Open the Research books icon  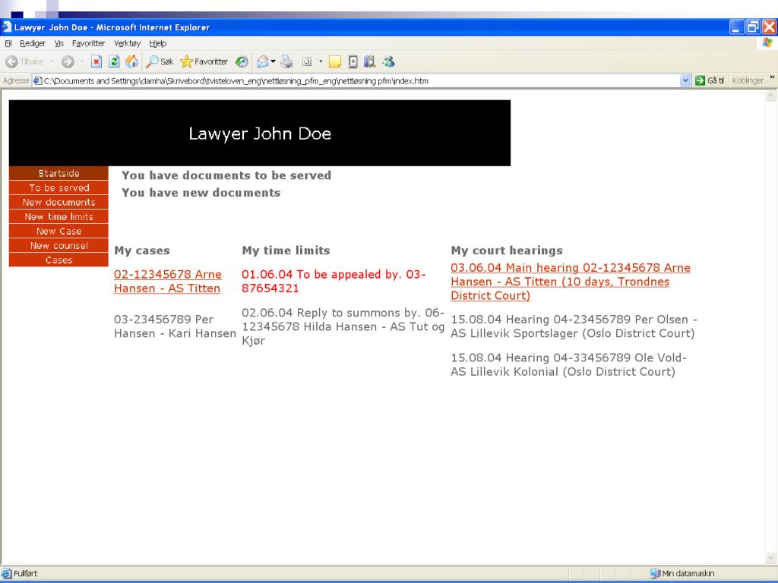coord(370,61)
